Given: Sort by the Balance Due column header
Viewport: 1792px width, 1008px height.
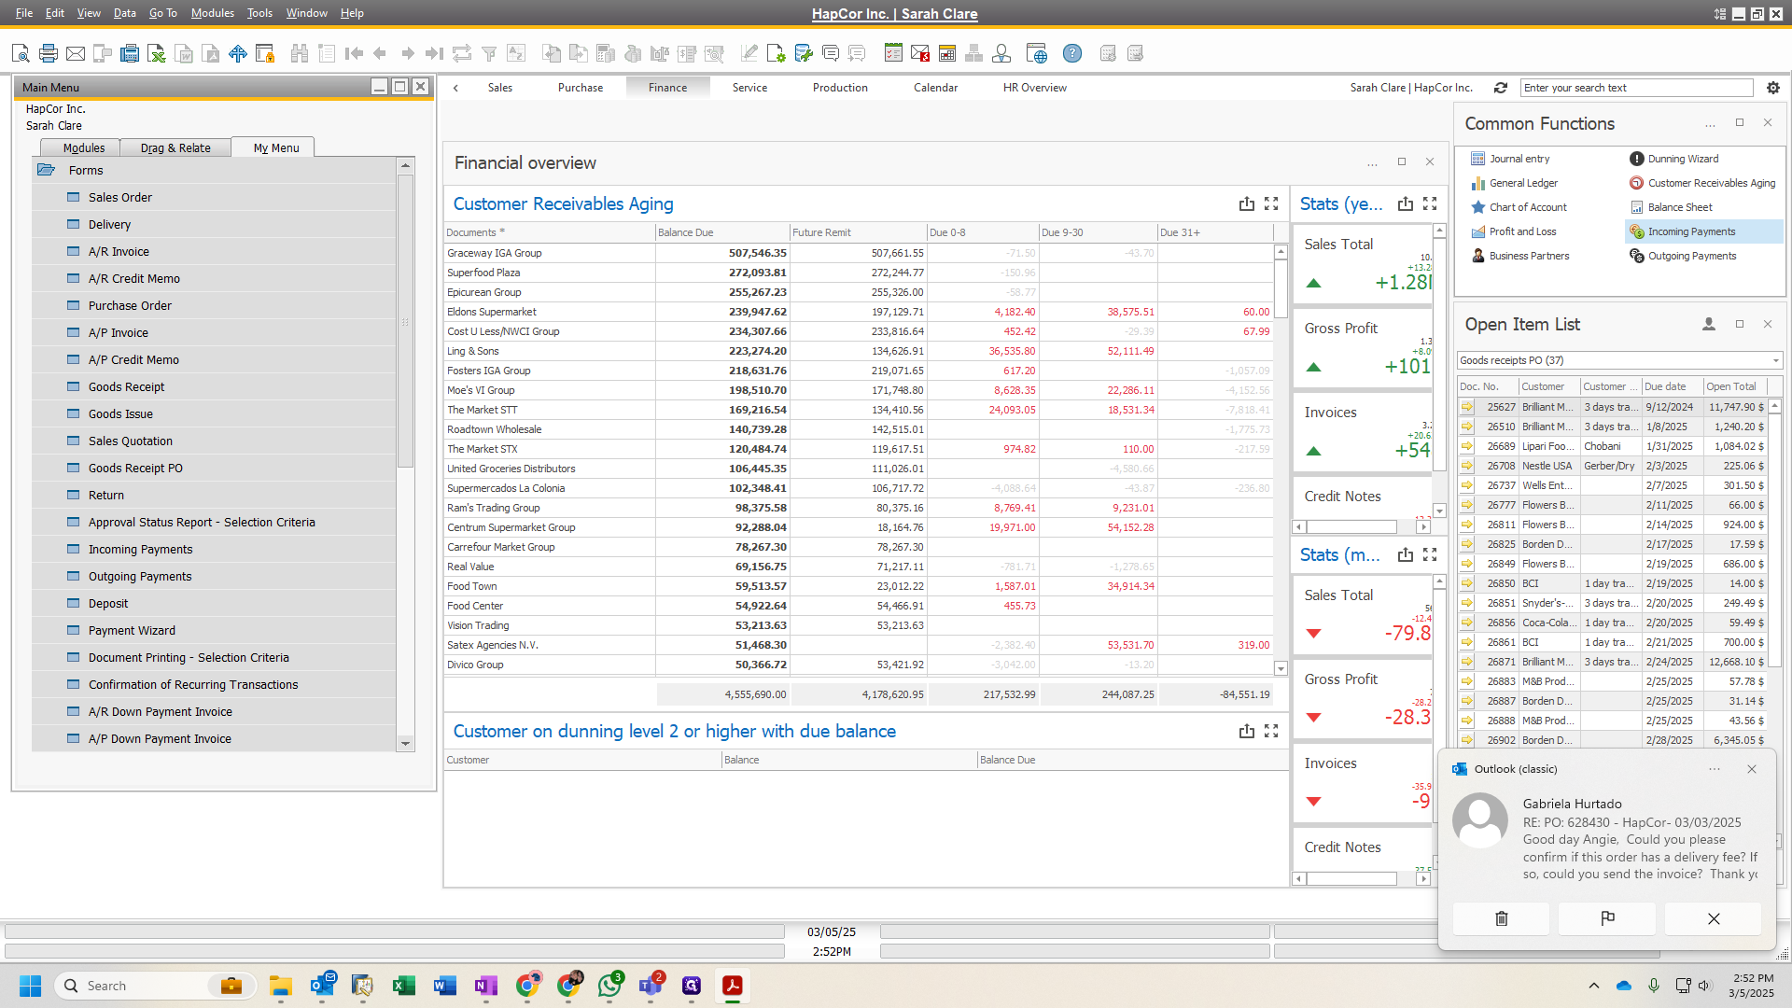Looking at the screenshot, I should tap(721, 232).
